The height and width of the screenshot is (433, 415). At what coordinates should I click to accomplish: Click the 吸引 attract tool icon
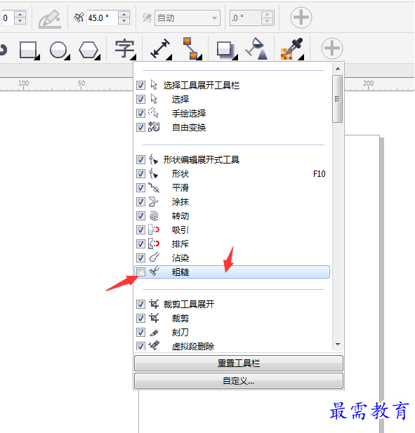point(154,229)
